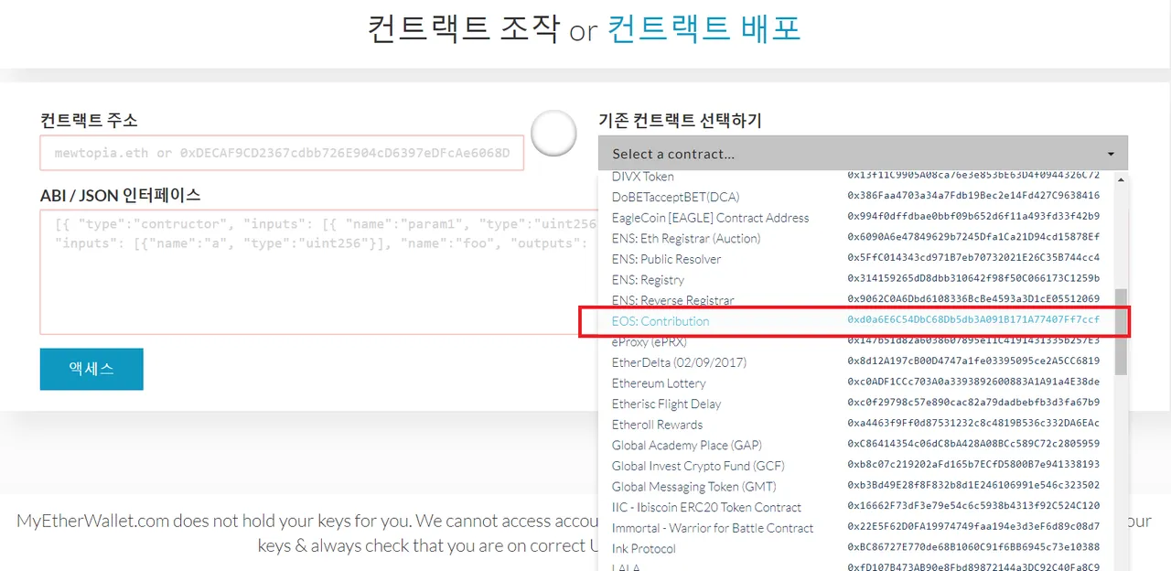The image size is (1171, 571).
Task: Click address 0x8d12A197cB00D4747a1fe03395095ce2A5CC6819
Action: click(973, 361)
